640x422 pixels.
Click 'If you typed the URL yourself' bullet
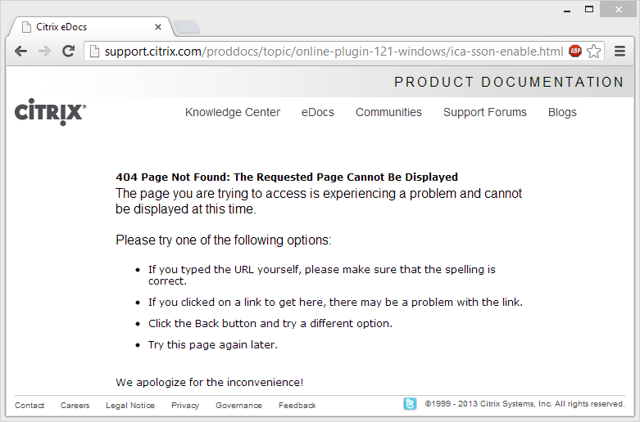(x=321, y=275)
